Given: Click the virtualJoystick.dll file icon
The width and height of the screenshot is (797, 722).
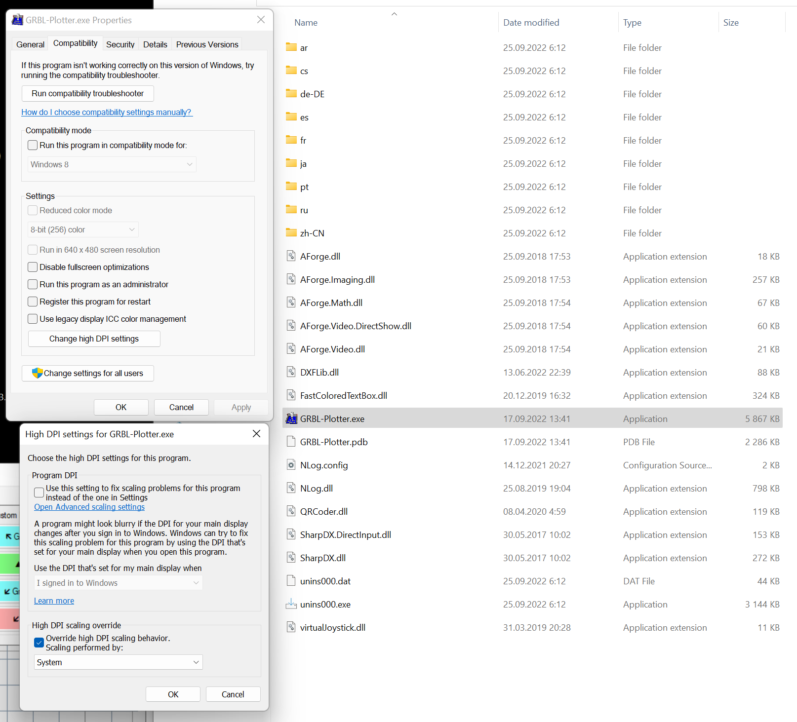Looking at the screenshot, I should [x=291, y=628].
